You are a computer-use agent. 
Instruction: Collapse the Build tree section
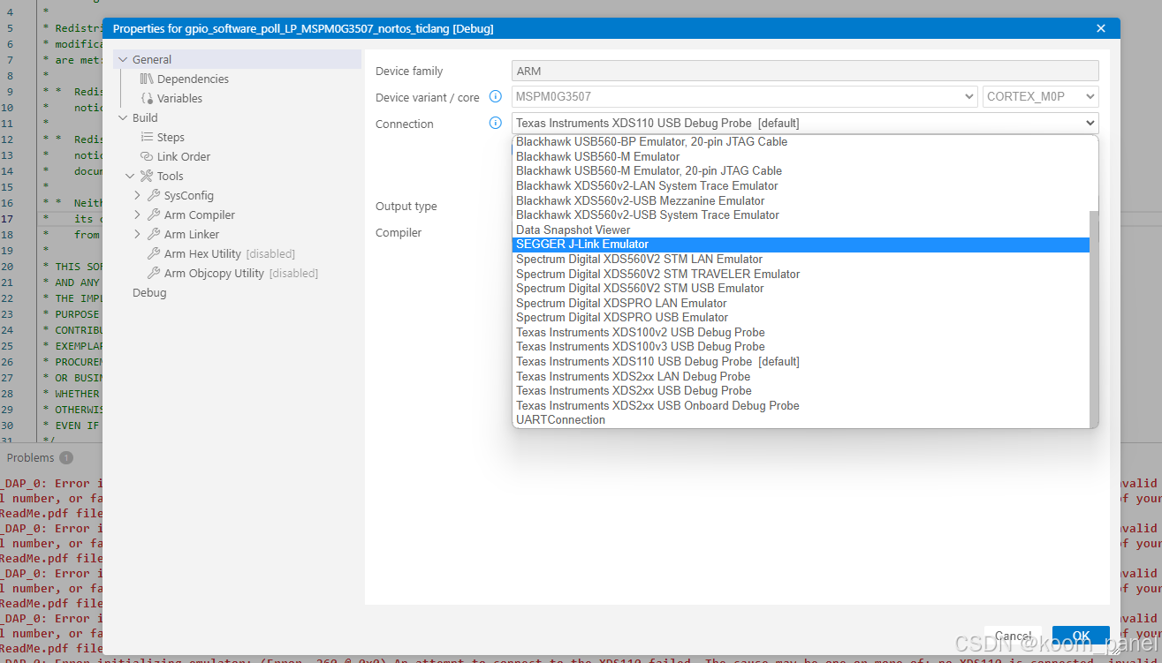coord(123,118)
